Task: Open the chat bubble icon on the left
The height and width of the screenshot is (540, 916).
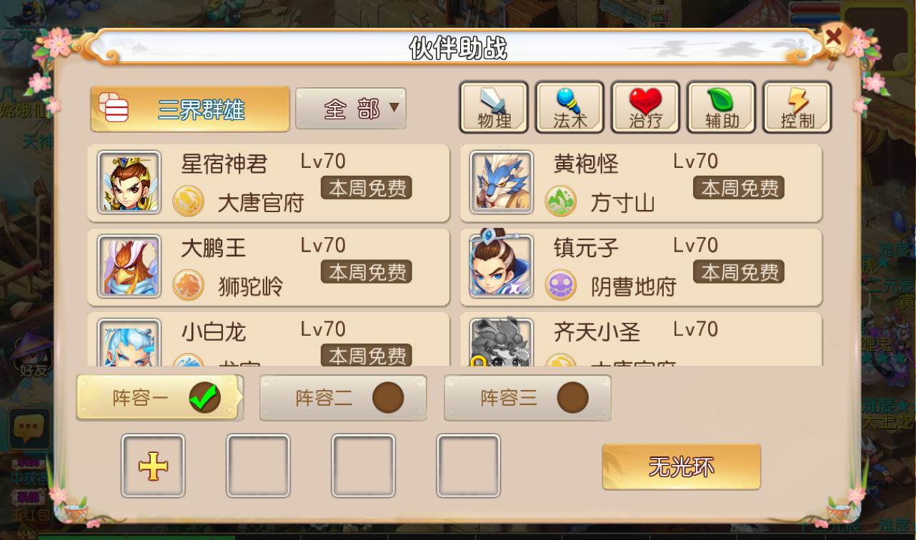Action: click(x=29, y=429)
